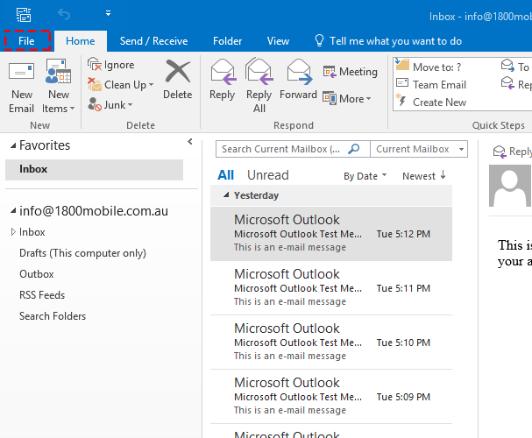Open the Customize Quick Access Toolbar arrow
Screen dimensions: 532x438
pyautogui.click(x=108, y=13)
